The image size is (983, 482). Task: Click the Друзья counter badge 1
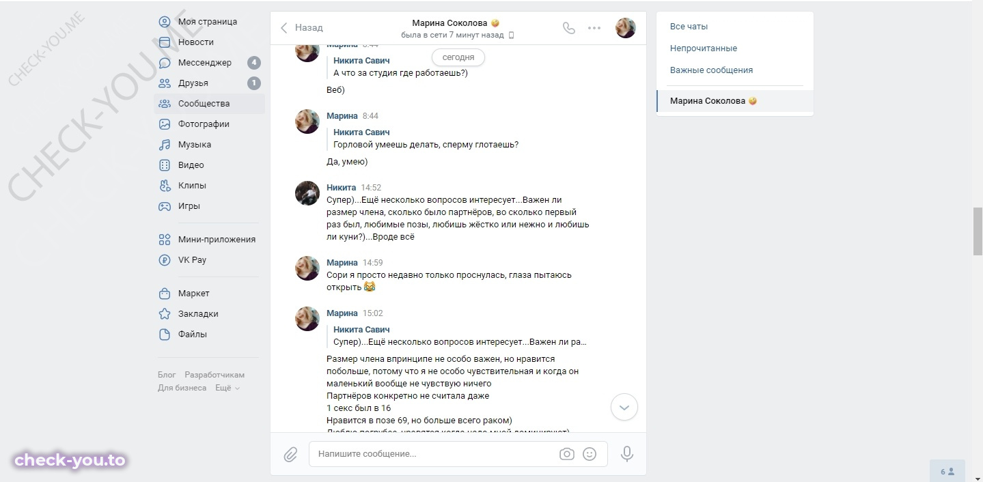(x=254, y=83)
